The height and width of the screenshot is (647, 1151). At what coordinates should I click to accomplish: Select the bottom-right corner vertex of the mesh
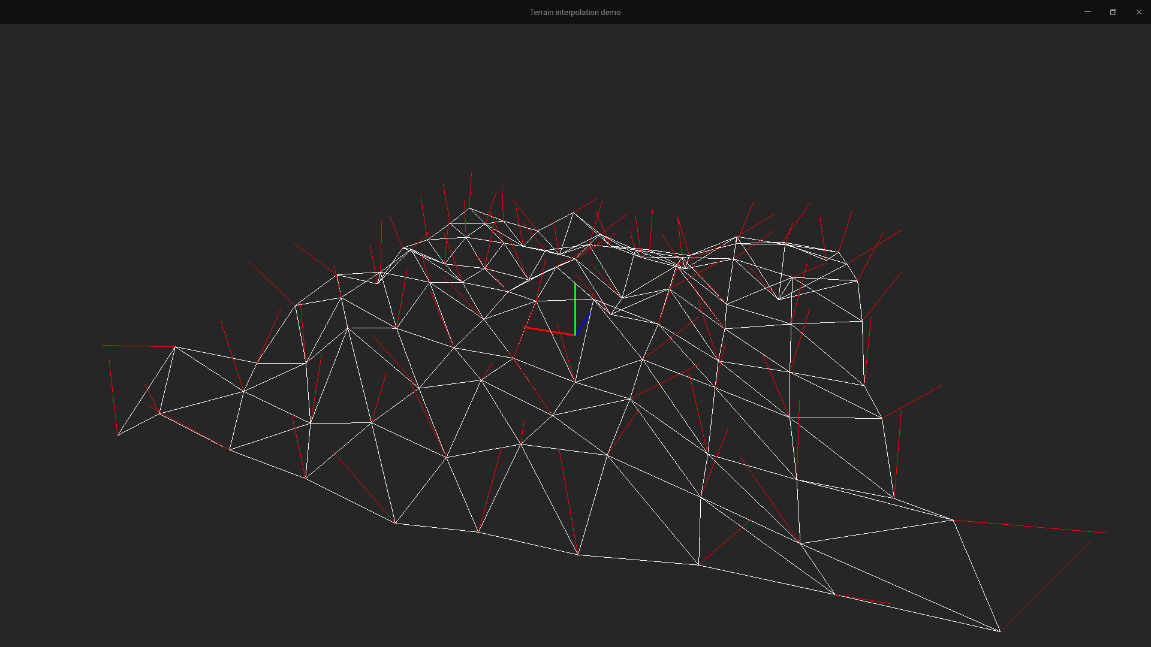point(999,631)
